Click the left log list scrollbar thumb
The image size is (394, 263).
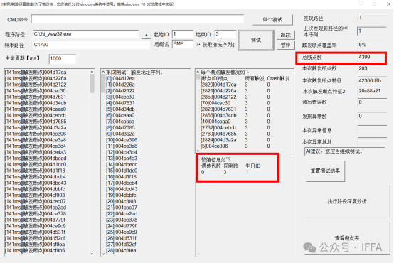coord(92,83)
